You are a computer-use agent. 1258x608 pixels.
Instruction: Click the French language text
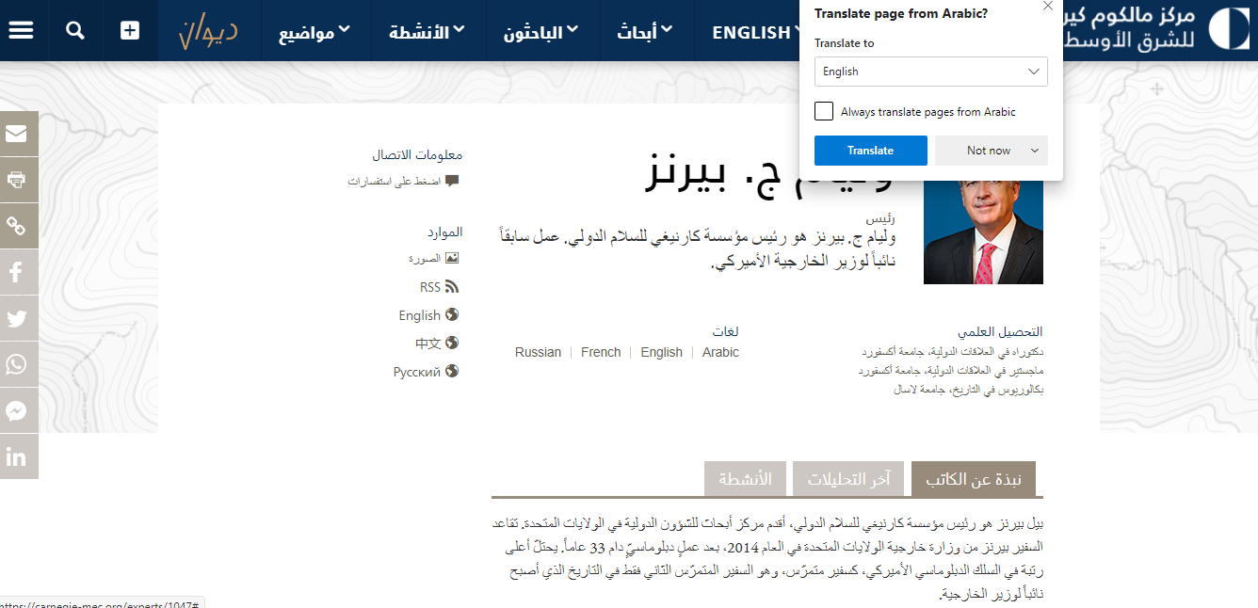[x=601, y=352]
